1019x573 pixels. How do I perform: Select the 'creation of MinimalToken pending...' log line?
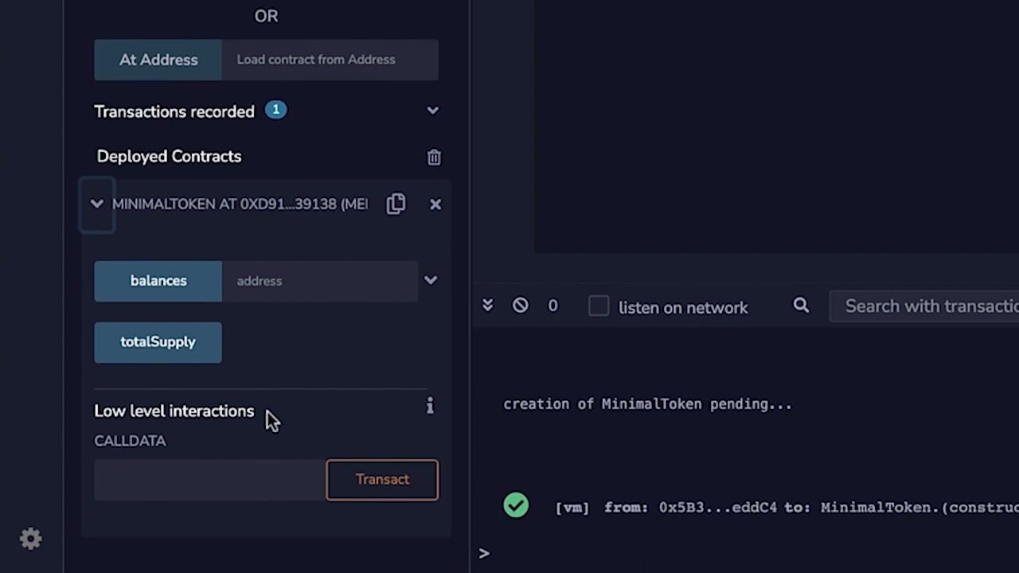647,404
